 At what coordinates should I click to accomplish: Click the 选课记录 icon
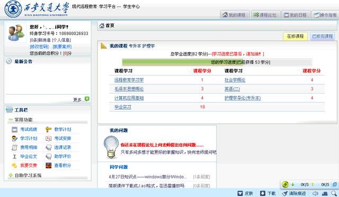[48, 147]
